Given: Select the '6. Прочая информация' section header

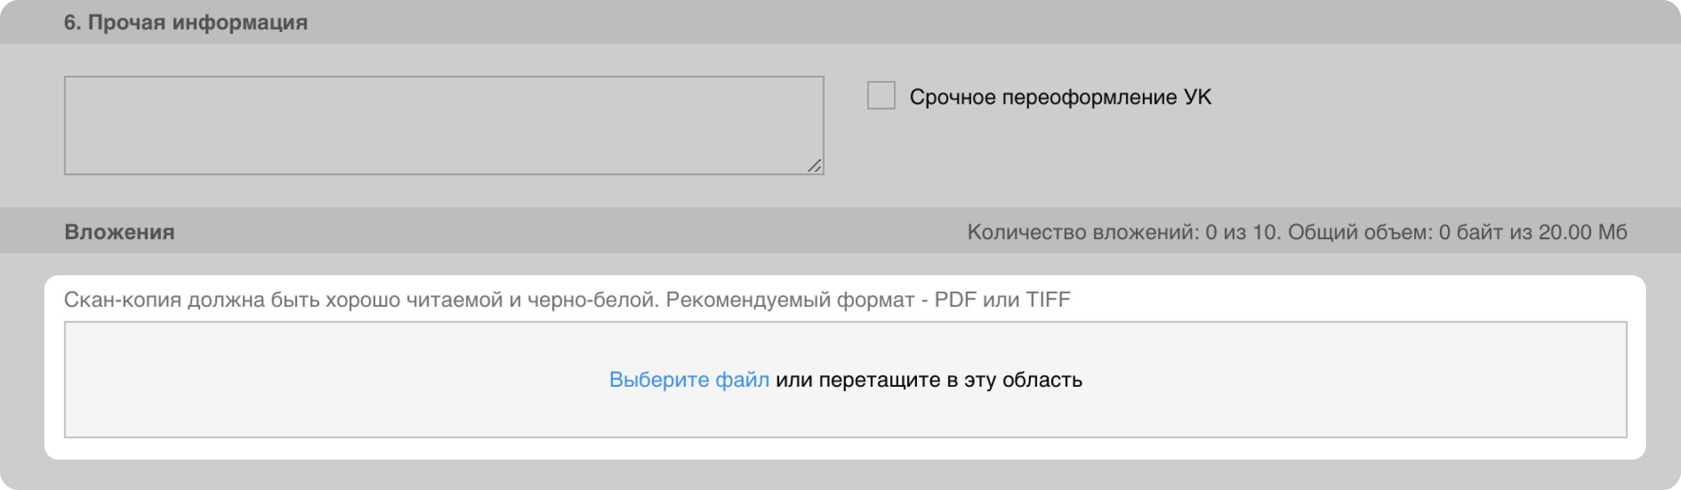Looking at the screenshot, I should pos(186,22).
